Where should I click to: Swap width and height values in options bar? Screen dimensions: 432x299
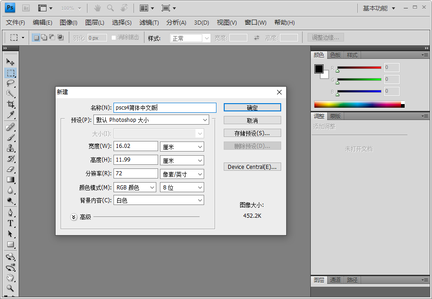(x=257, y=38)
